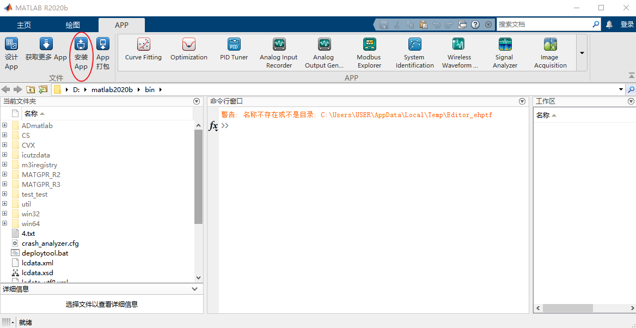The image size is (636, 328).
Task: Select crash_analyzer.cfg in file list
Action: pos(50,244)
